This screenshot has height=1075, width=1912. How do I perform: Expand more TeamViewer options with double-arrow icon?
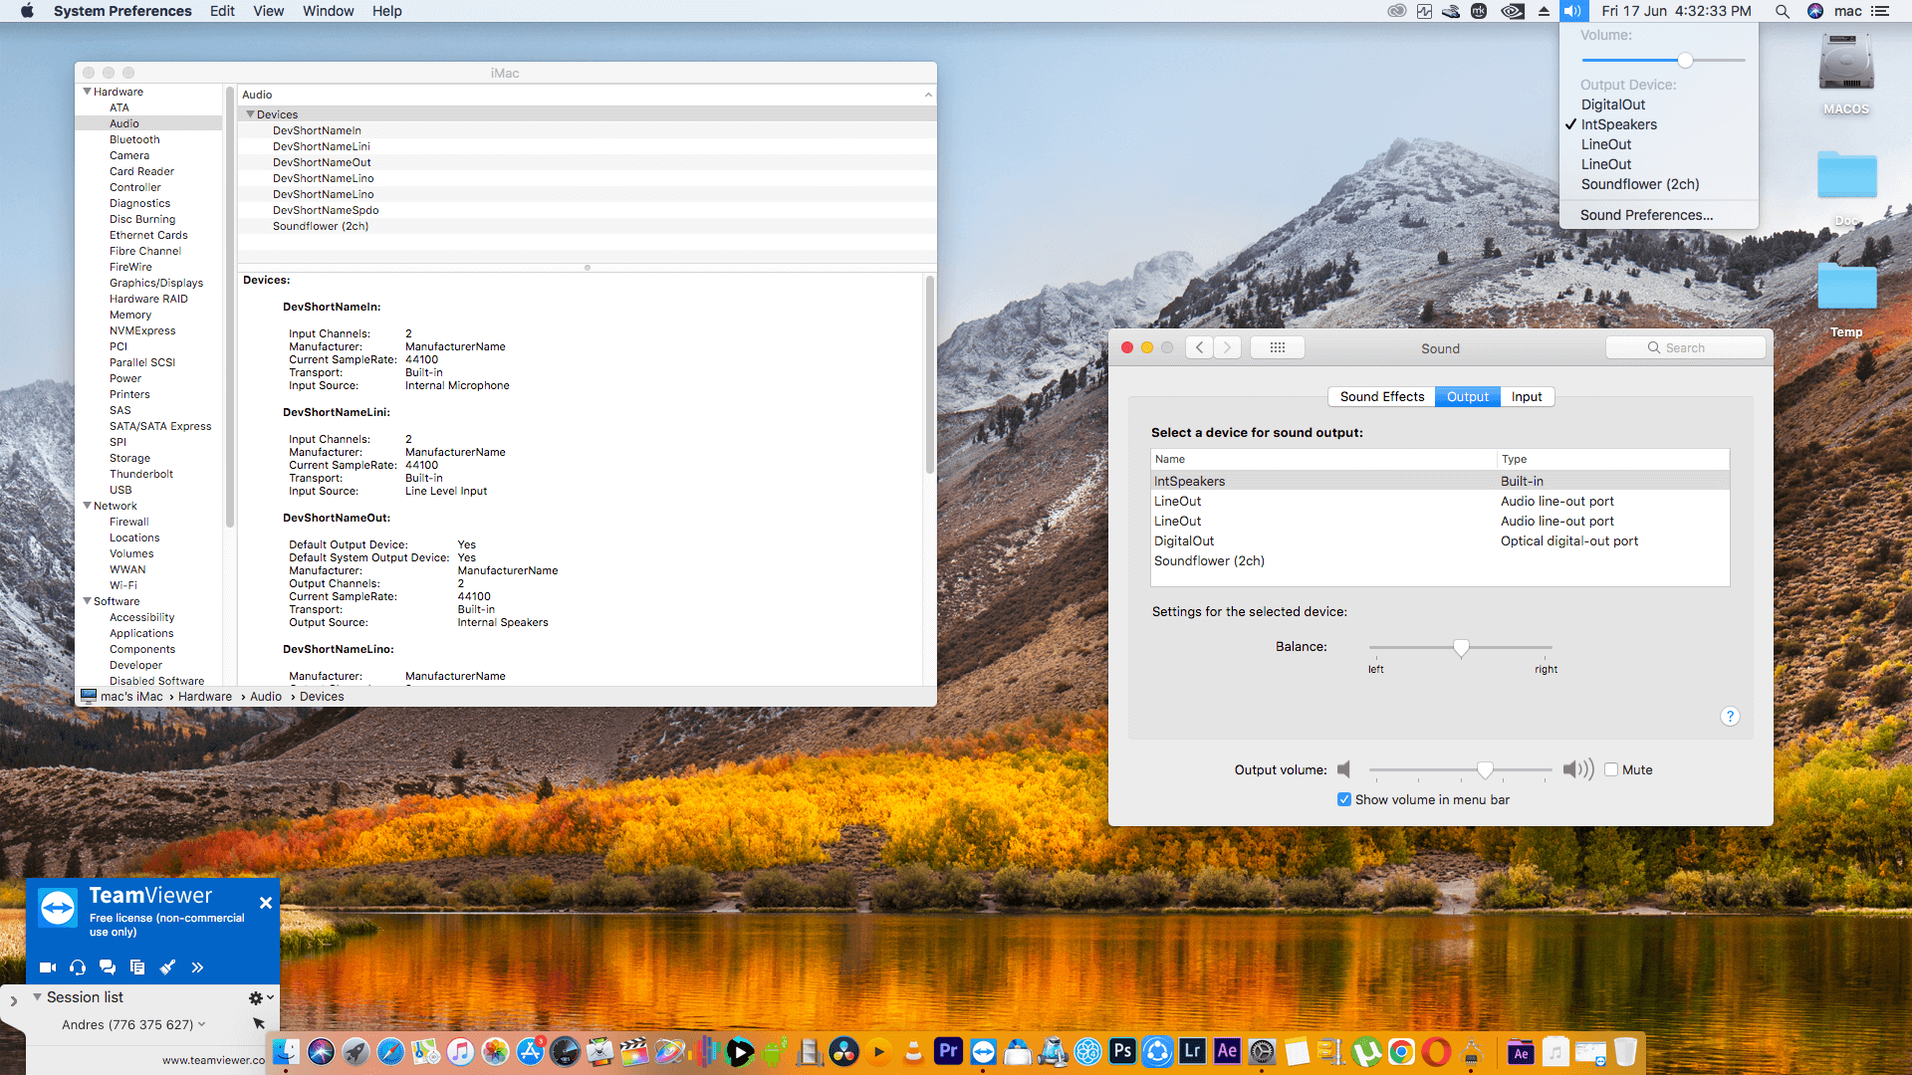pos(197,967)
